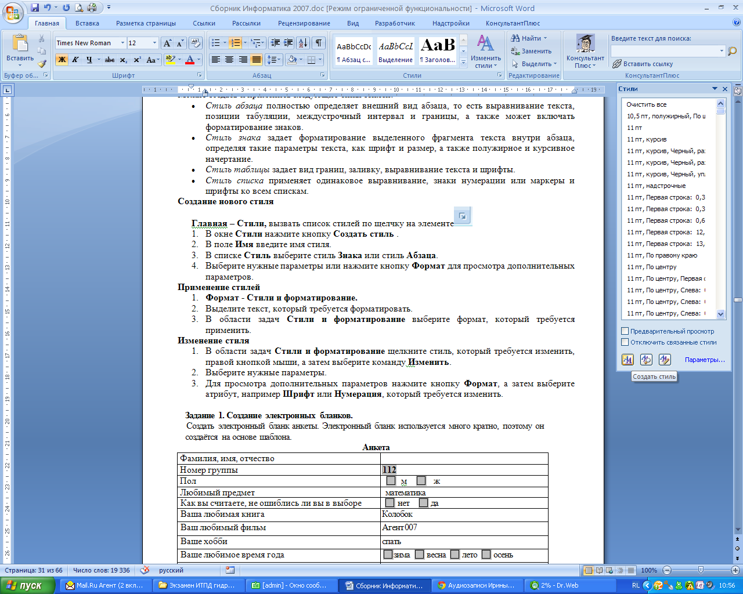Screen dimensions: 743x594
Task: Open the Вставка ribbon tab
Action: [x=87, y=23]
